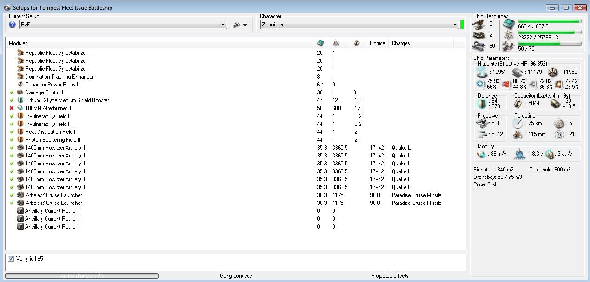Click the blue help question mark icon
This screenshot has height=282, width=590.
coord(12,25)
